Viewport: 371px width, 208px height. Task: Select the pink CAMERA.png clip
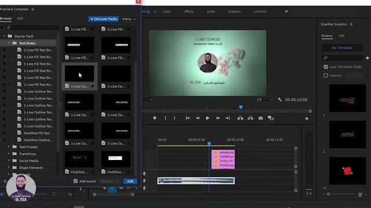(223, 157)
